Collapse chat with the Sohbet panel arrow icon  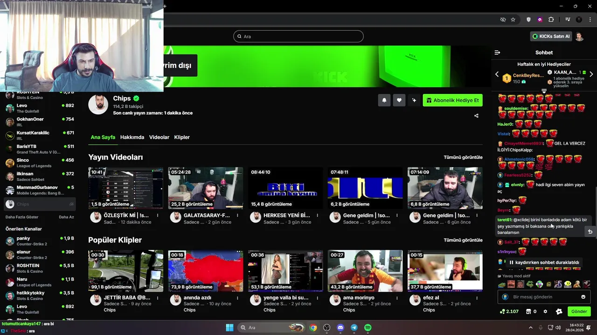point(497,53)
